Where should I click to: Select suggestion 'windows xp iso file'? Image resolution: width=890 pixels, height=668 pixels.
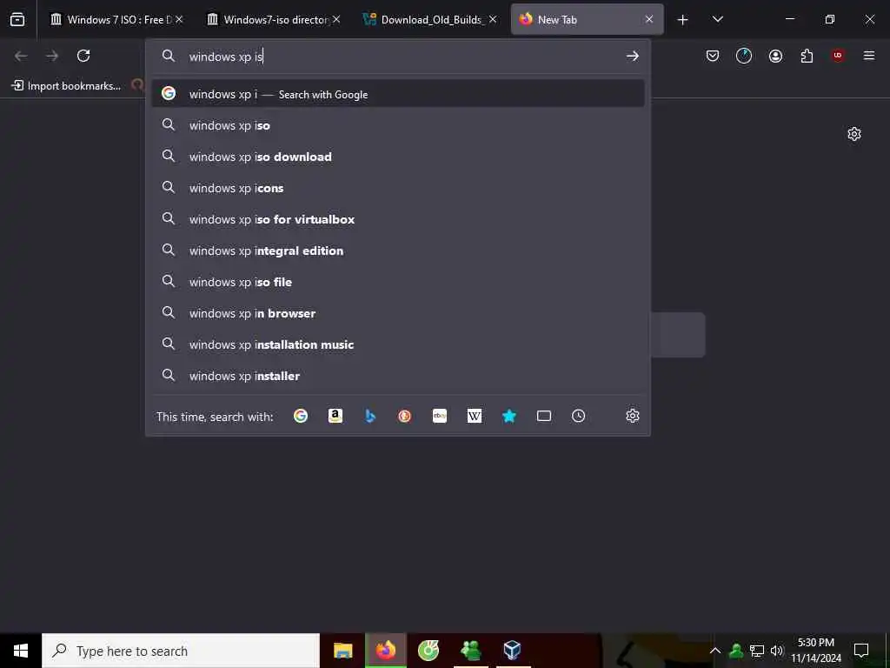pos(398,282)
